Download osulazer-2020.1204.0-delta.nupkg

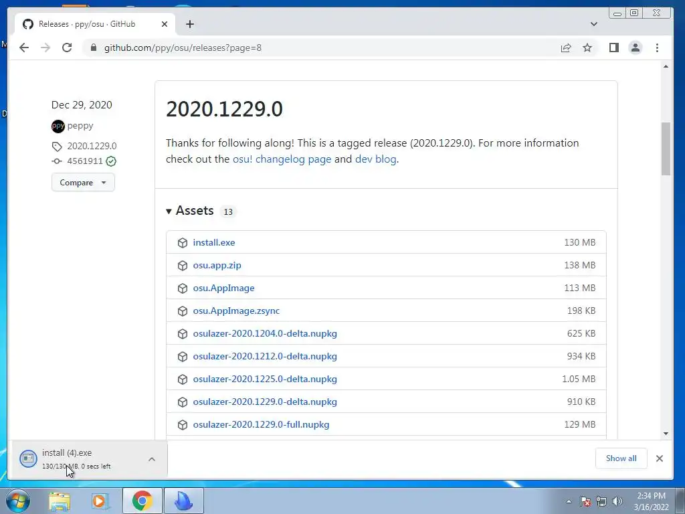coord(265,333)
